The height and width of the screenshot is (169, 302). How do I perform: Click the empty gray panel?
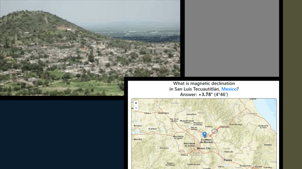tap(232, 38)
